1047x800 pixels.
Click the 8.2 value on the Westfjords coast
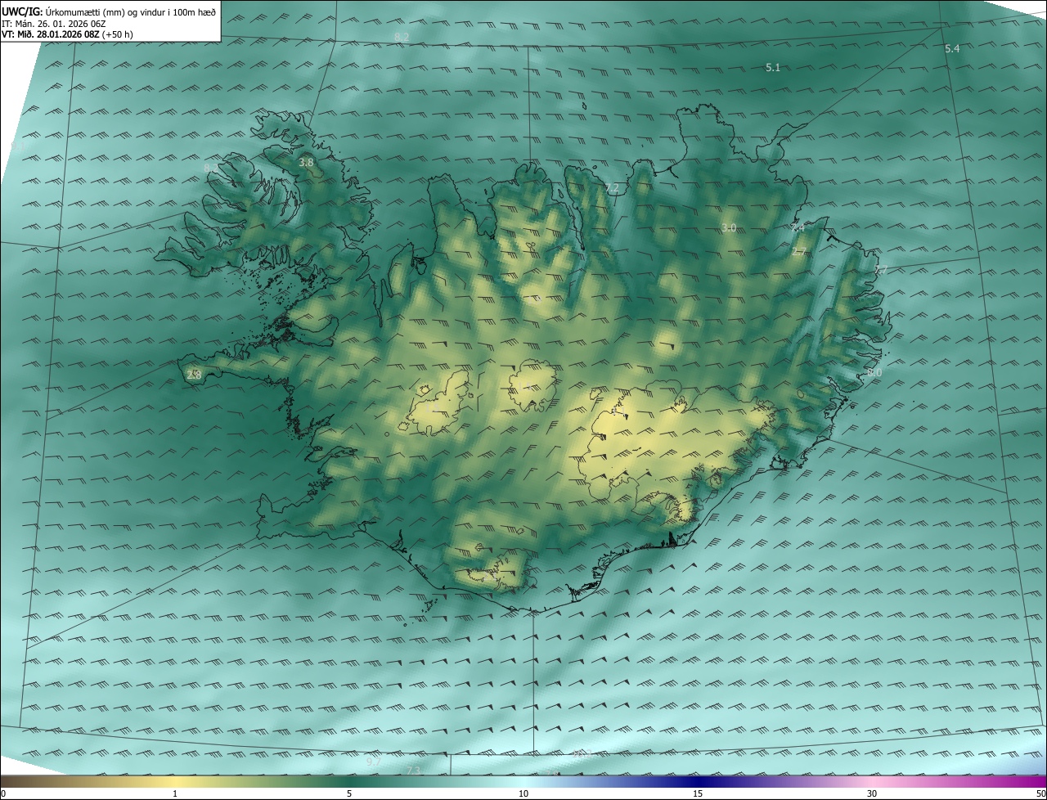click(x=211, y=168)
